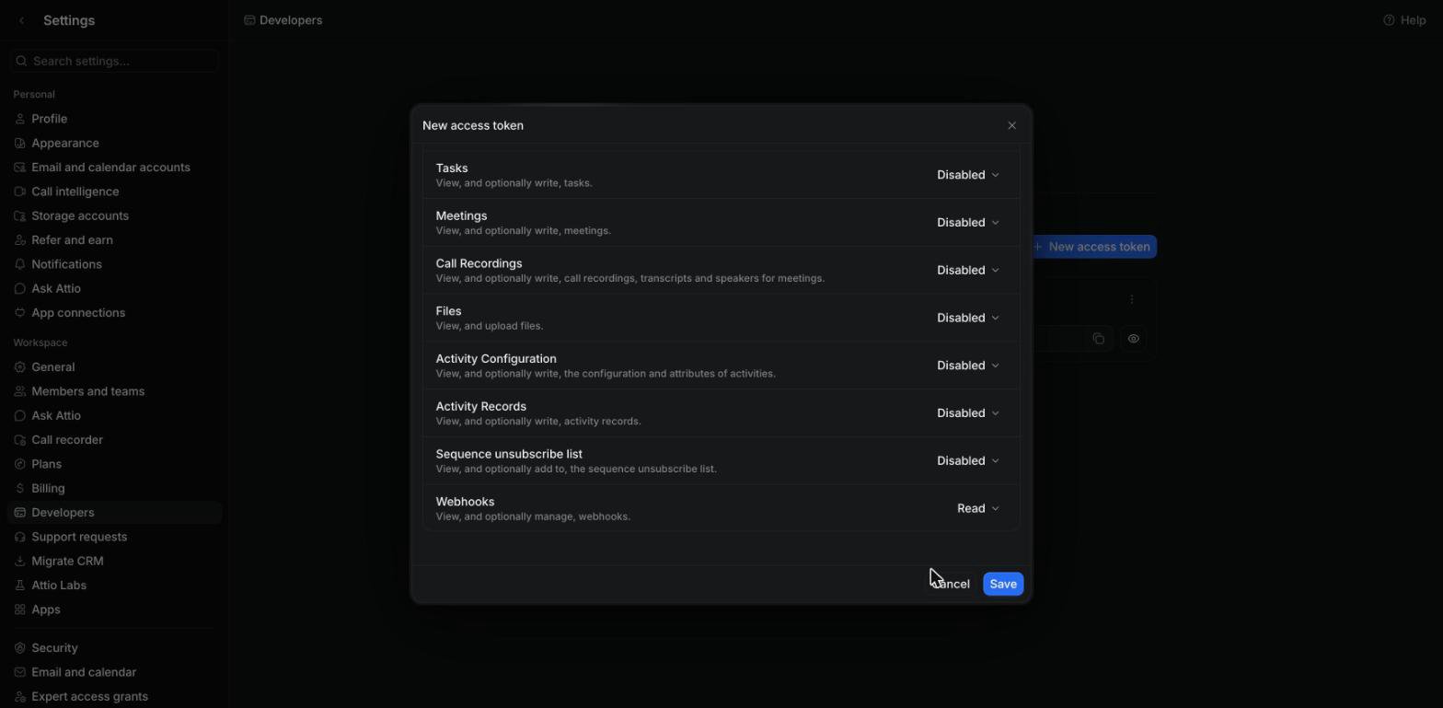Set Activity Configuration permission dropdown
This screenshot has width=1443, height=708.
coord(967,366)
